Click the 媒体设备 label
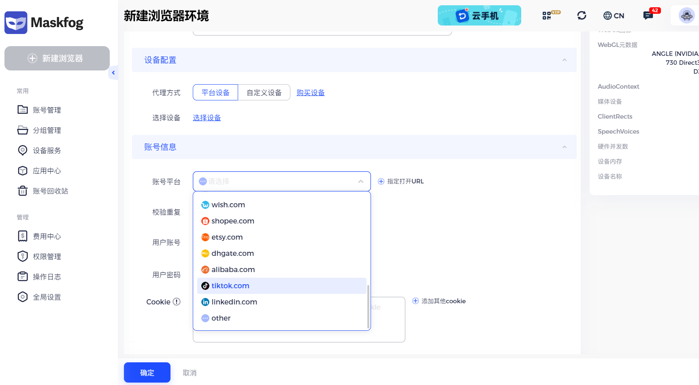This screenshot has width=699, height=385. (610, 101)
